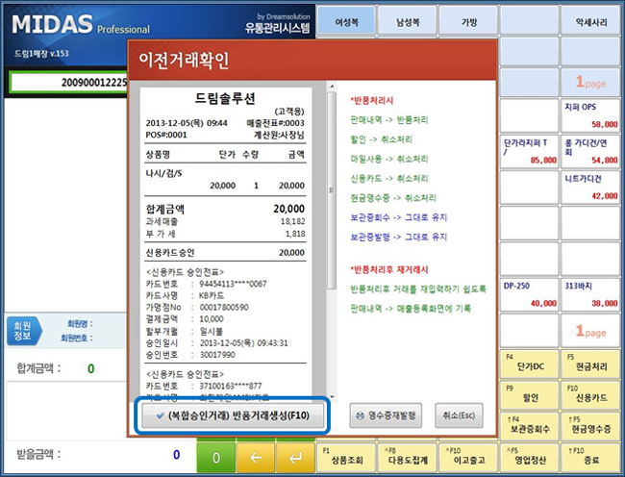Click the 회원정보 member info tag
Image resolution: width=625 pixels, height=477 pixels.
click(x=23, y=331)
